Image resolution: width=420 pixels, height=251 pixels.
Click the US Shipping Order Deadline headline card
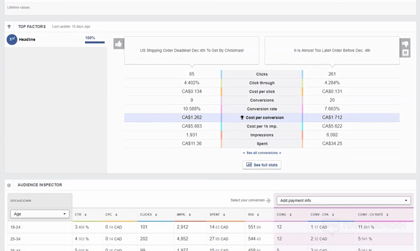192,50
